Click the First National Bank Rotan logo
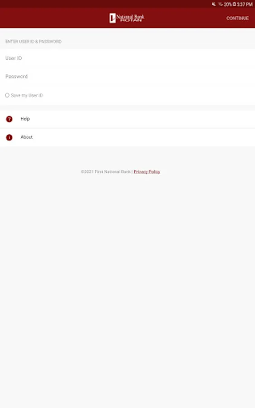The height and width of the screenshot is (408, 255). [127, 18]
